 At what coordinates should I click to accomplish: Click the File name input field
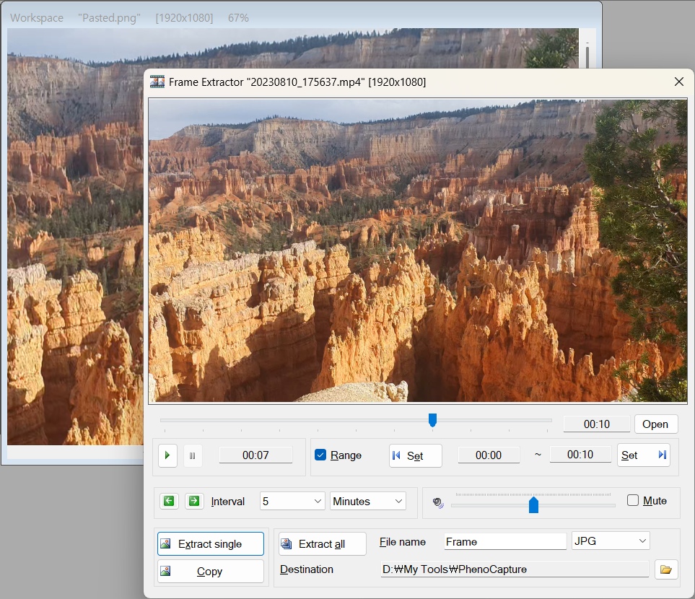pyautogui.click(x=505, y=542)
